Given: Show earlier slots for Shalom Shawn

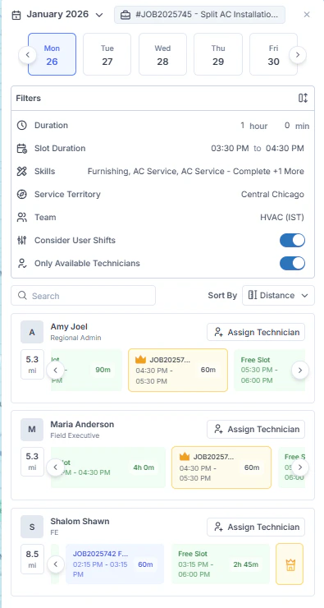Looking at the screenshot, I should [55, 564].
